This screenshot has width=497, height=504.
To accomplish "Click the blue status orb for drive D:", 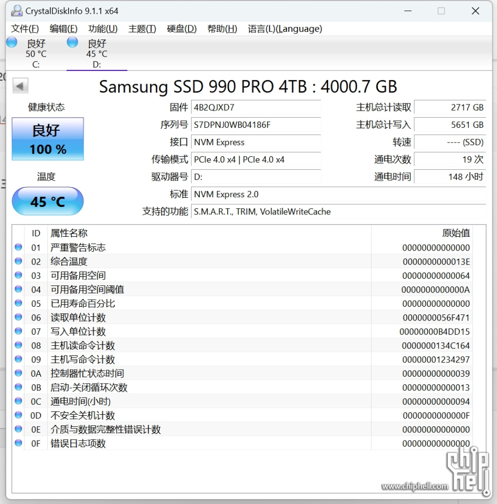I will click(x=73, y=42).
